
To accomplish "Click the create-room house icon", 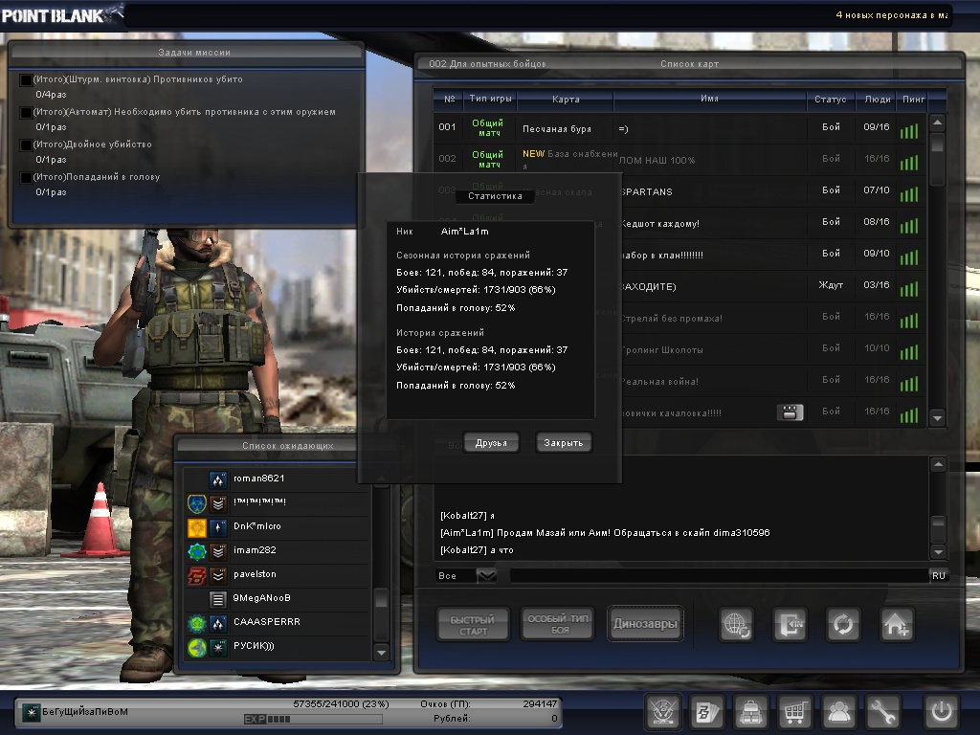I will coord(897,624).
